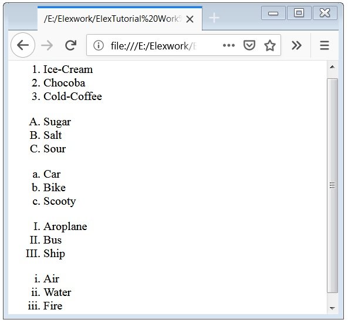Click the Cold-Coffee list item text
Screen dimensions: 348x323
tap(73, 96)
